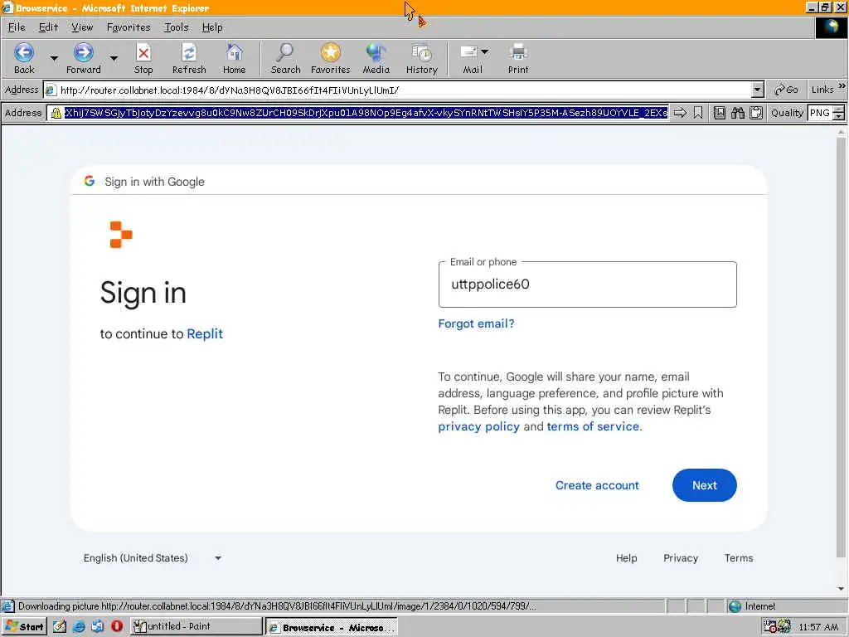This screenshot has width=849, height=637.
Task: Open the Mail dropdown arrow
Action: [484, 51]
